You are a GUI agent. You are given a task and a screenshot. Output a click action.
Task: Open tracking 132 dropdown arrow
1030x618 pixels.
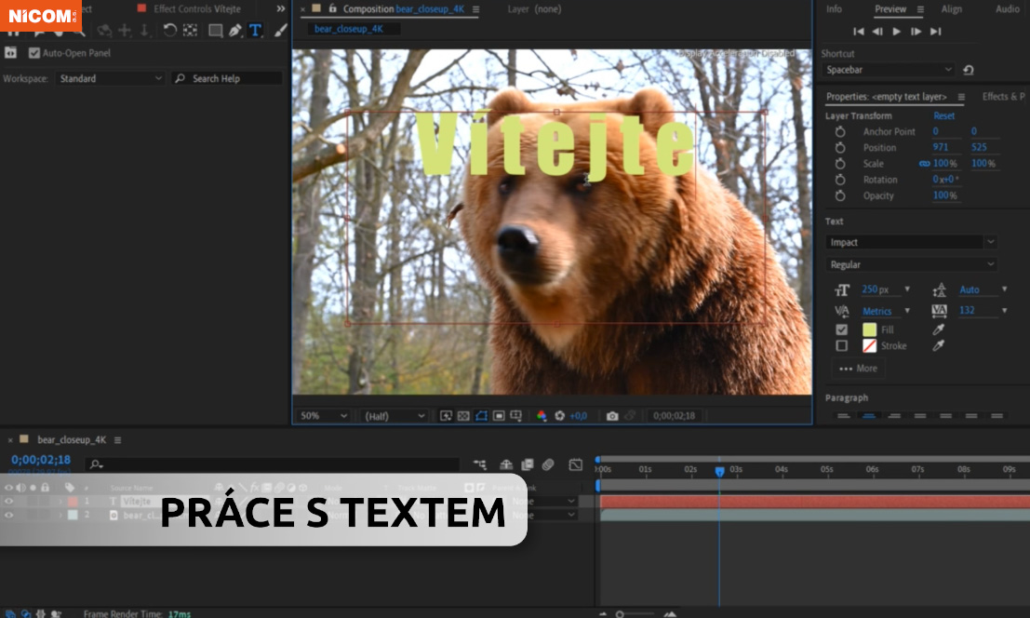coord(1004,311)
